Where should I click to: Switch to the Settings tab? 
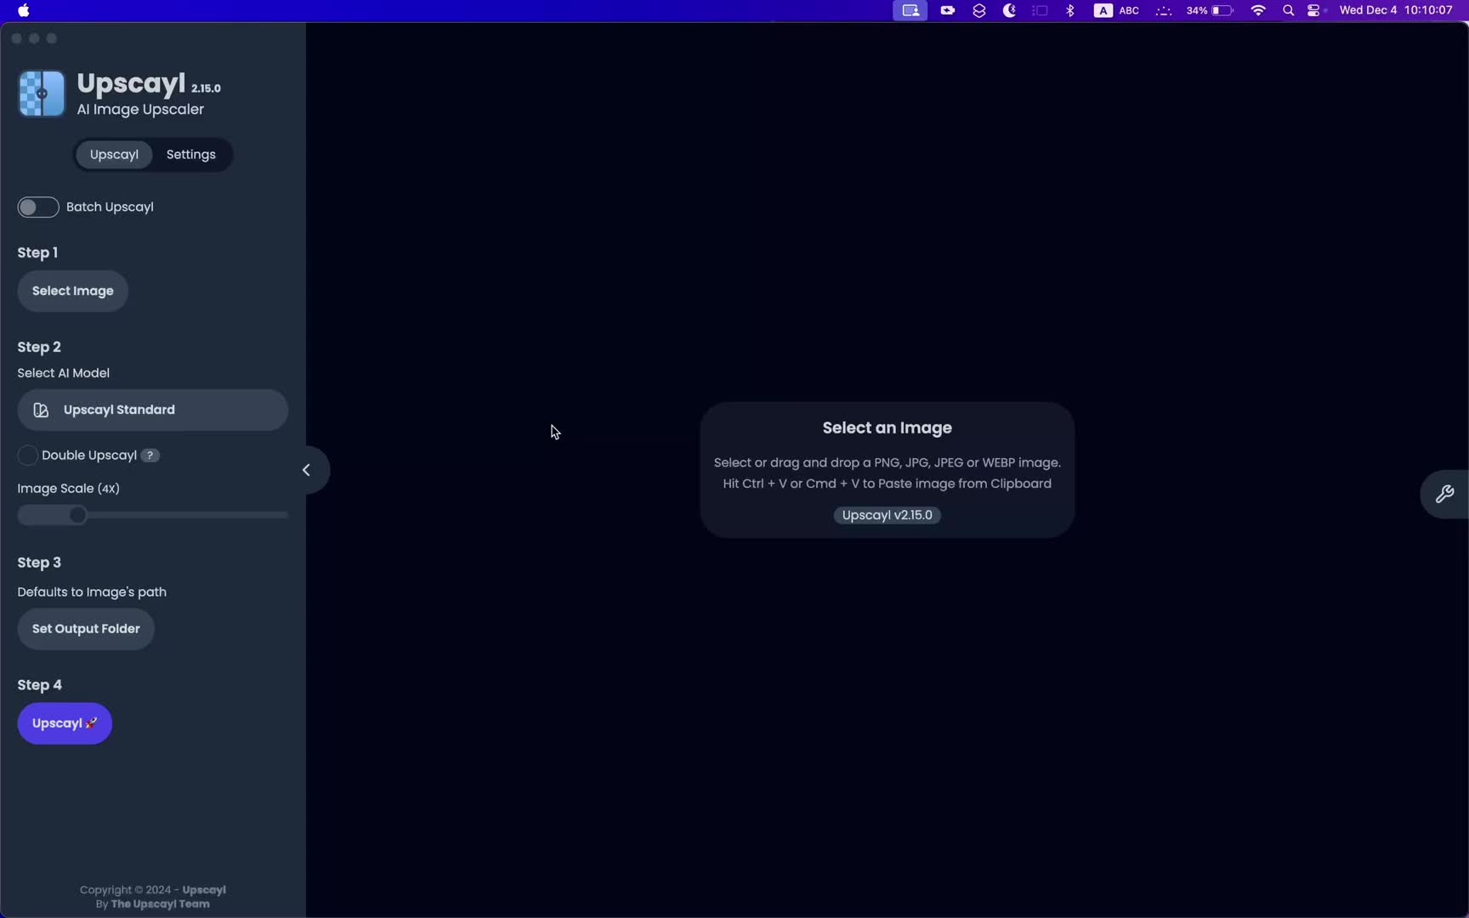coord(190,155)
